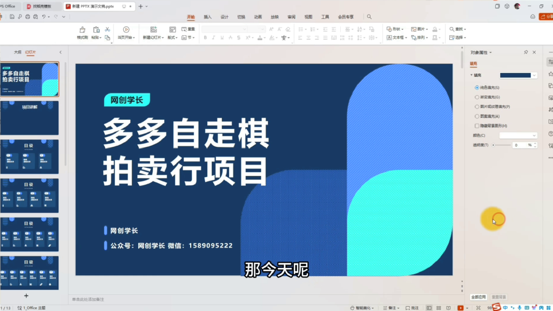The height and width of the screenshot is (311, 553).
Task: Click the 全部应用 button
Action: pyautogui.click(x=480, y=297)
